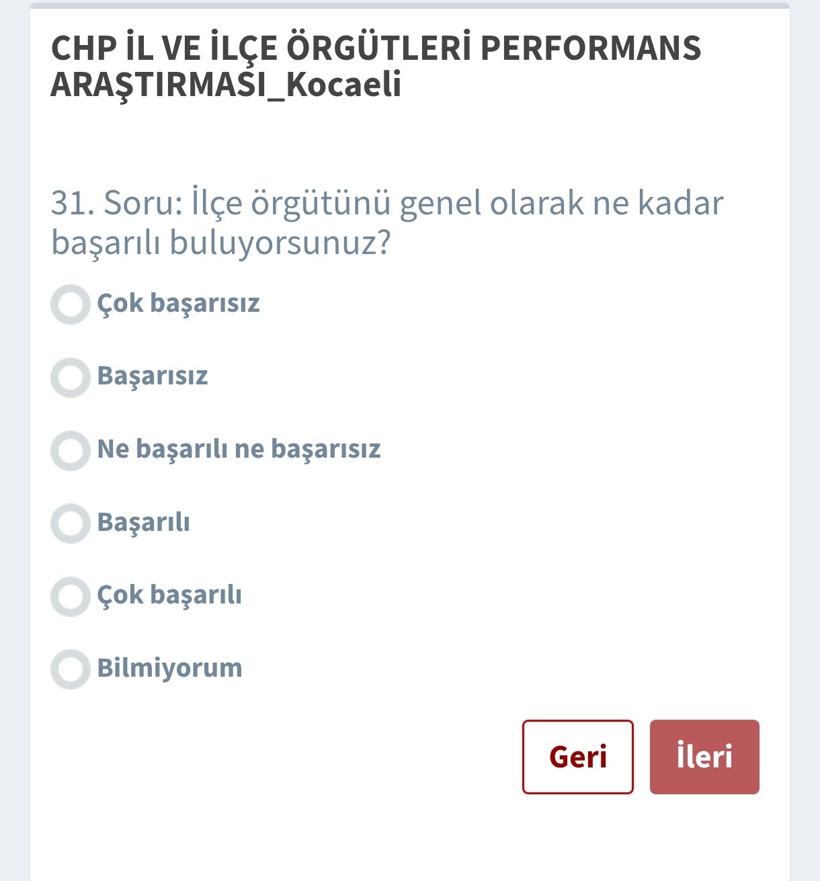Tap the "Bilmiyorum" answer label text
Image resolution: width=820 pixels, height=881 pixels.
tap(169, 668)
